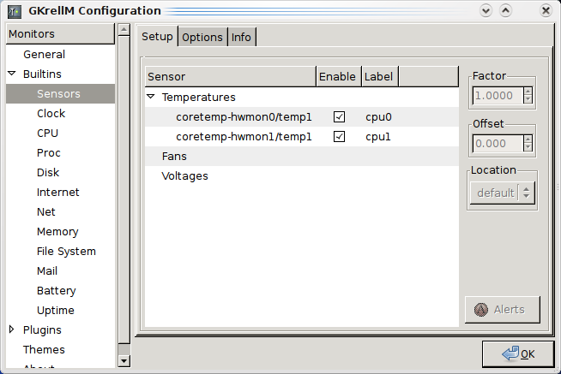Collapse the Builtins tree section
561x374 pixels.
point(12,74)
